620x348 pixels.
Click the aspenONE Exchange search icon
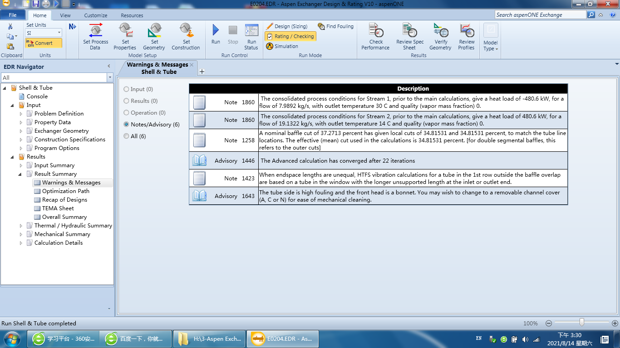(x=591, y=15)
